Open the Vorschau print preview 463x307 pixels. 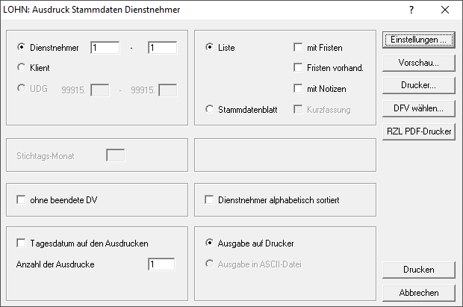coord(418,62)
